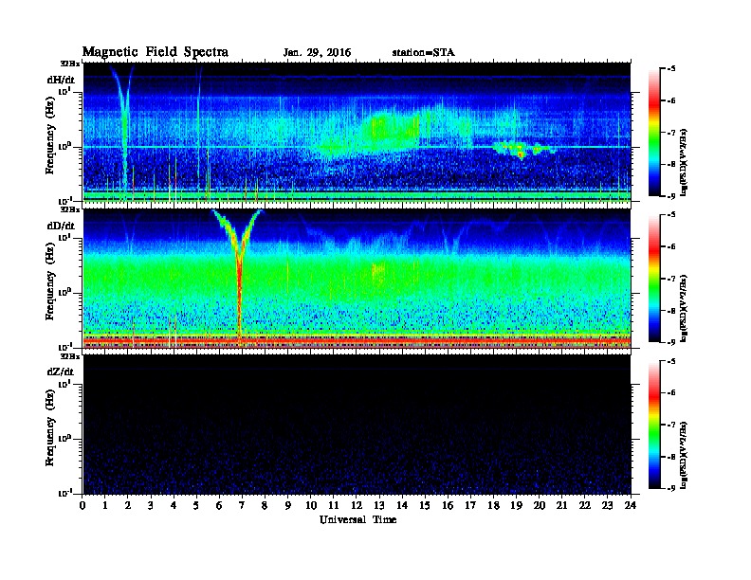This screenshot has width=751, height=580.
Task: Click the "-9" tick on dZ/dt color bar
Action: 670,488
